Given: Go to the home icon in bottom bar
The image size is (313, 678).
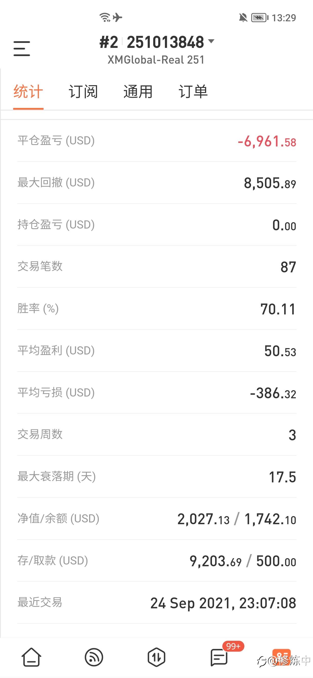Looking at the screenshot, I should 31,657.
